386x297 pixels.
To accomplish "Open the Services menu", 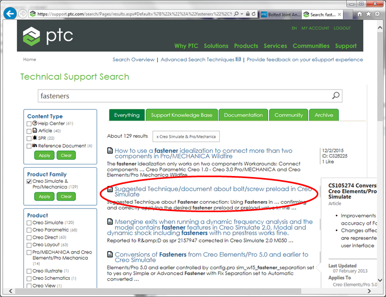I will [275, 46].
